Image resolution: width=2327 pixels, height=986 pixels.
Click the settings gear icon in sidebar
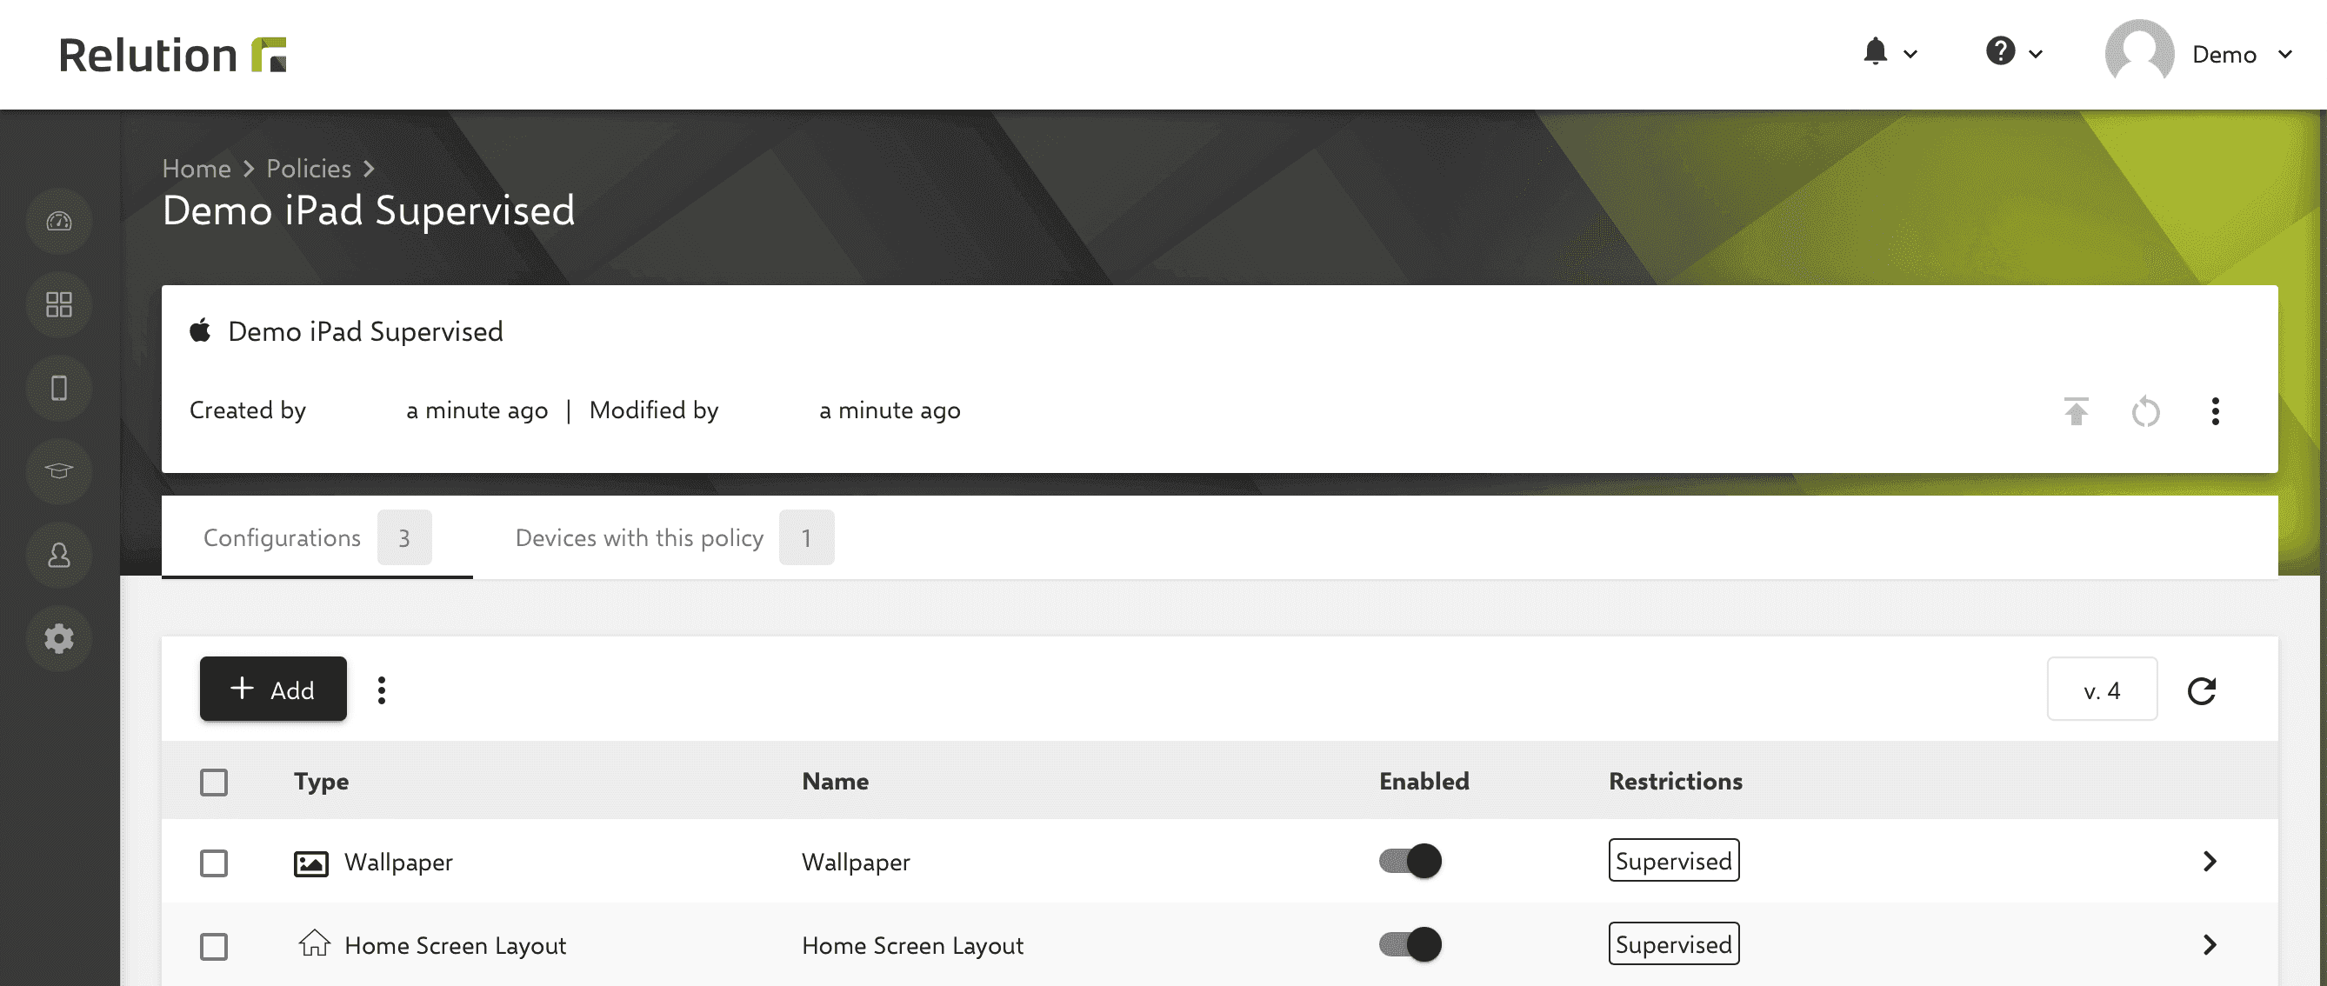[x=59, y=637]
